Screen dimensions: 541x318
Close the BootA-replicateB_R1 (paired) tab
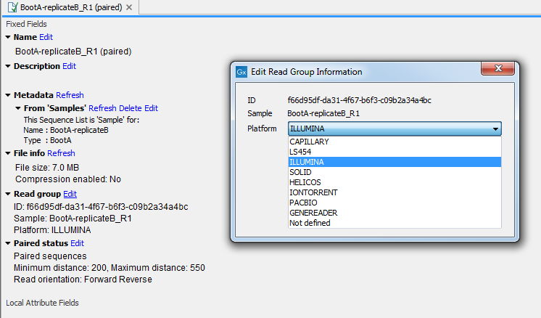click(x=129, y=7)
